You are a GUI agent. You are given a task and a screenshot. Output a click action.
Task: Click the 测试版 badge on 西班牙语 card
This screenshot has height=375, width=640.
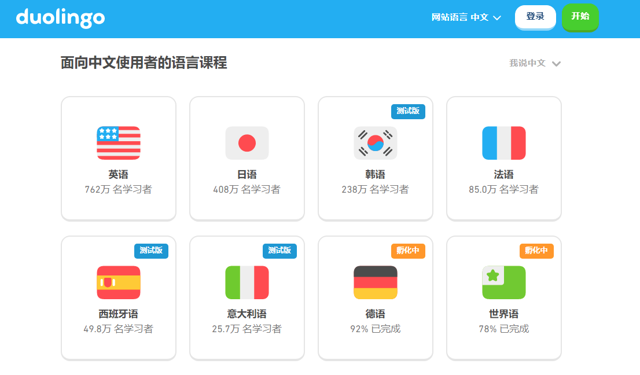pos(151,251)
